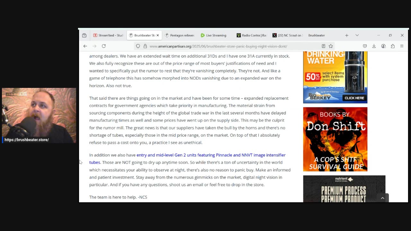Switch to Live Streaming tab
Viewport: 411px width, 231px height.
tap(215, 35)
